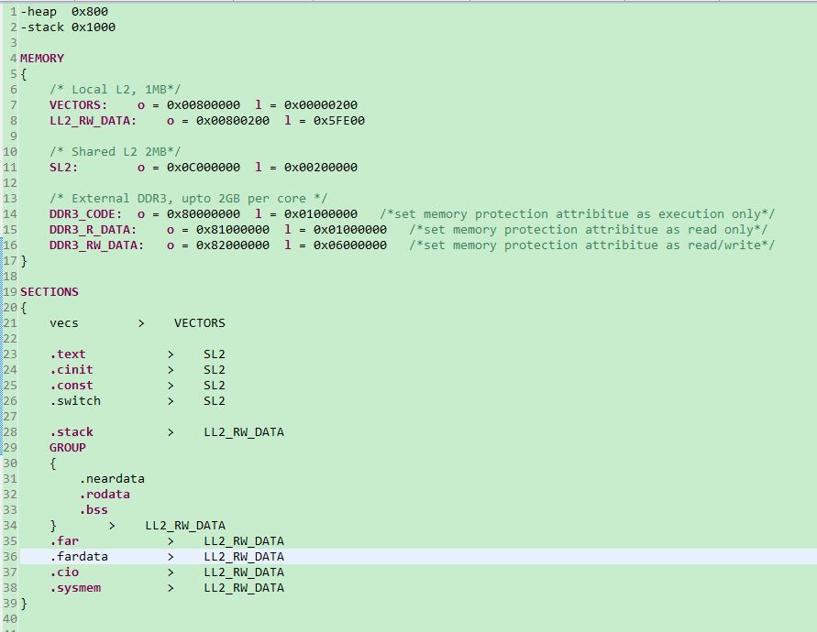Click the .cinit section name
The image size is (817, 632).
[x=72, y=370]
